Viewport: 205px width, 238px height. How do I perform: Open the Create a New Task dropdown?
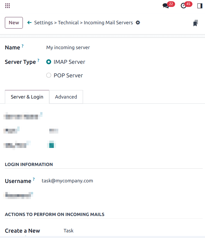[x=69, y=231]
